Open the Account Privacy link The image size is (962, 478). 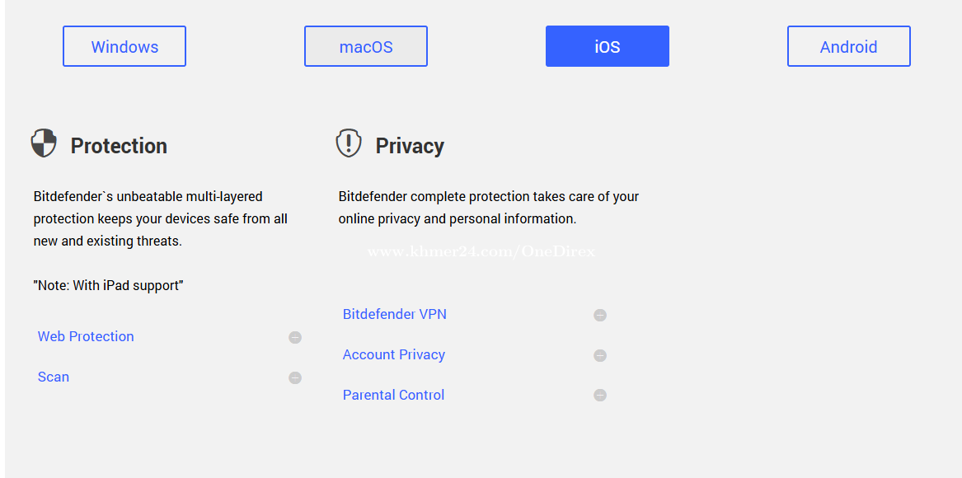click(394, 354)
